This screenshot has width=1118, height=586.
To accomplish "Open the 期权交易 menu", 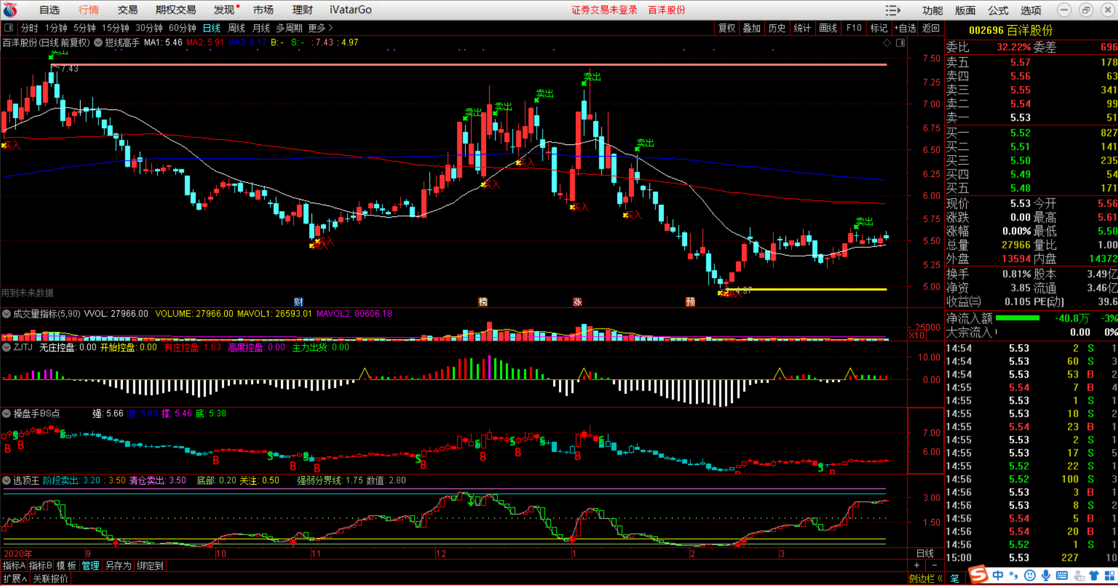I will tap(176, 10).
